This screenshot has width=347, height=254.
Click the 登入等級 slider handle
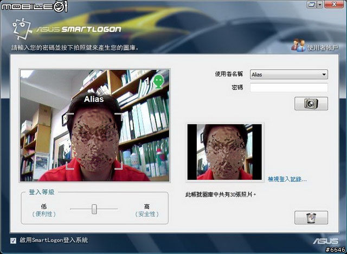point(94,209)
